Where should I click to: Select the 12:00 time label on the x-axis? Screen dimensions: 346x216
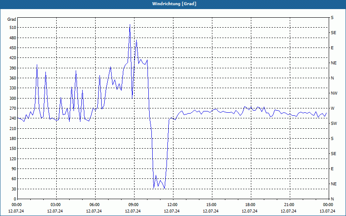173,205
